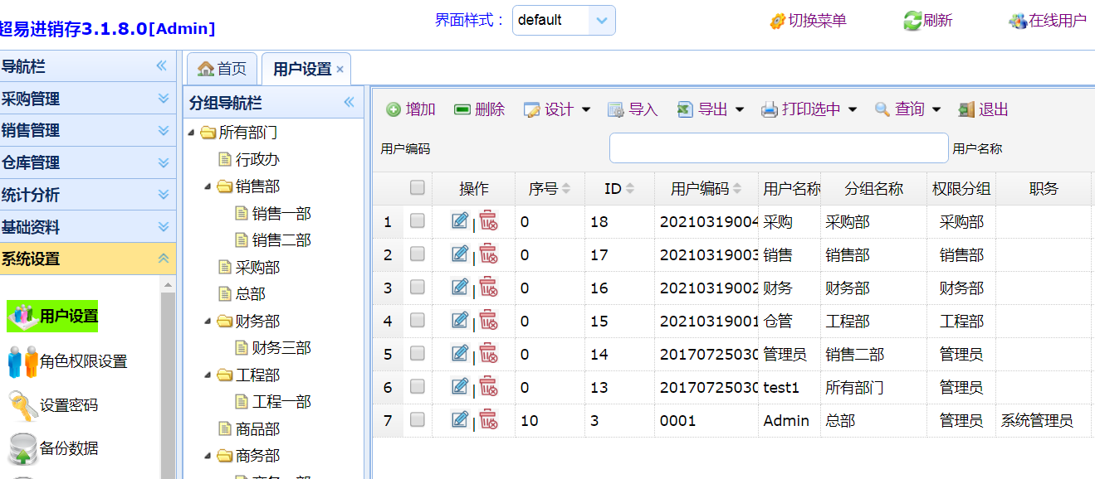
Task: Click the 导入 import toolbar icon
Action: [616, 109]
